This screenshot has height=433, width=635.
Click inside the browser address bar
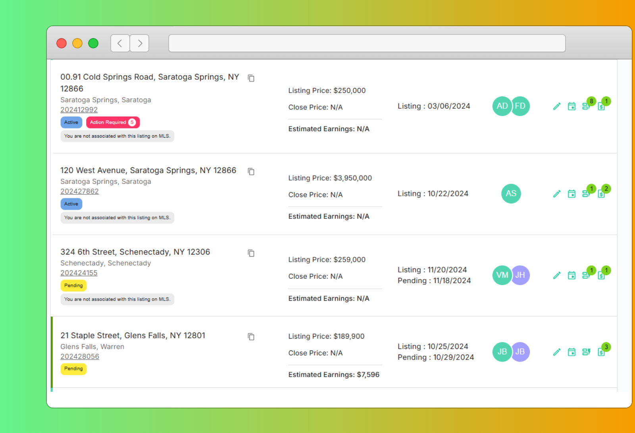pyautogui.click(x=367, y=43)
